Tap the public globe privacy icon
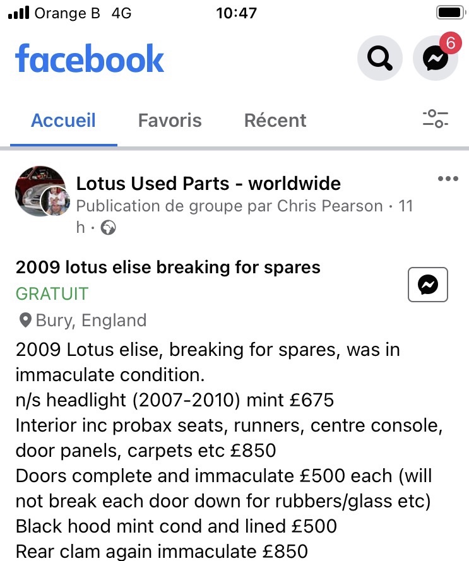469x561 pixels. [x=109, y=228]
